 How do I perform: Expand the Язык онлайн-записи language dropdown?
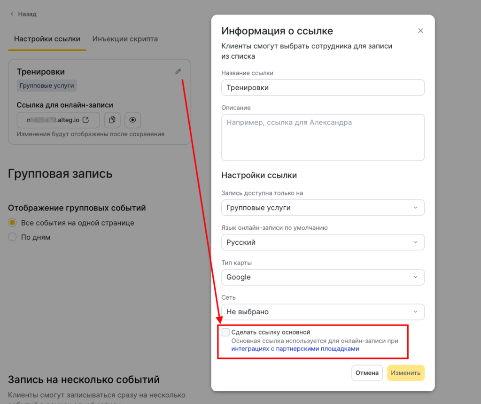tap(323, 242)
